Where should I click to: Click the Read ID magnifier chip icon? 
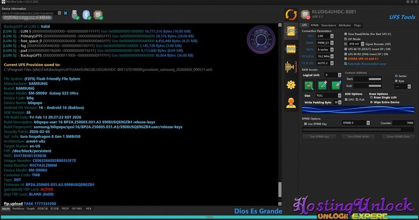[309, 85]
